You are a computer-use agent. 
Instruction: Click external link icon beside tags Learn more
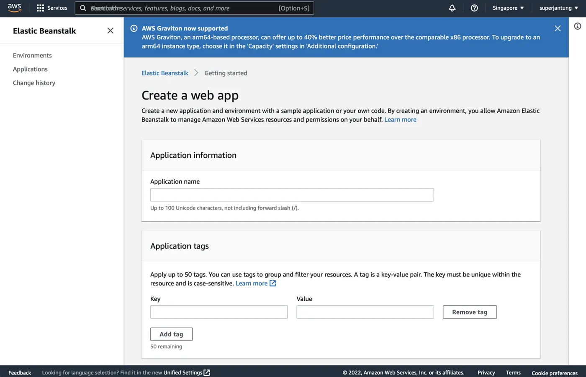[x=273, y=283]
